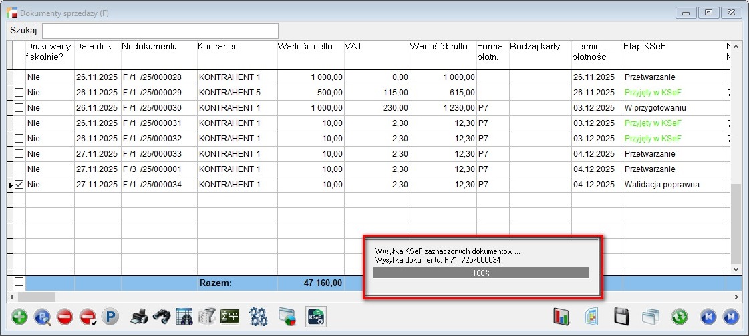Click the gears settings icon

(258, 317)
